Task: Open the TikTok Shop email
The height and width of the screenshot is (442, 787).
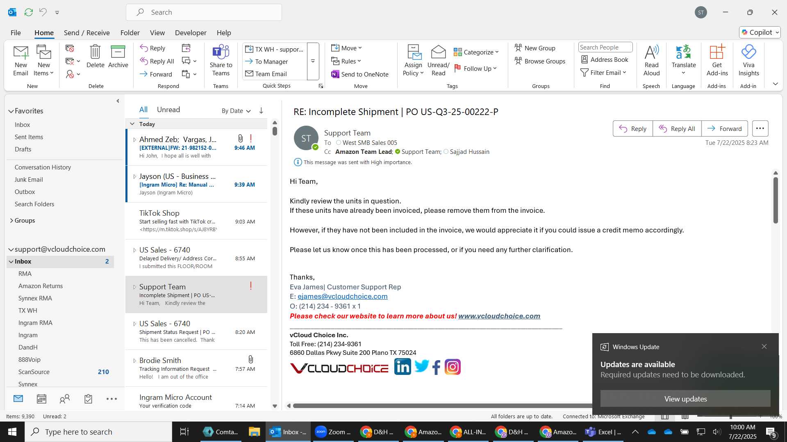Action: coord(196,221)
